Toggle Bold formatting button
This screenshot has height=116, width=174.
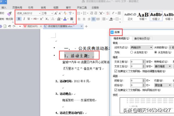click(x=19, y=19)
